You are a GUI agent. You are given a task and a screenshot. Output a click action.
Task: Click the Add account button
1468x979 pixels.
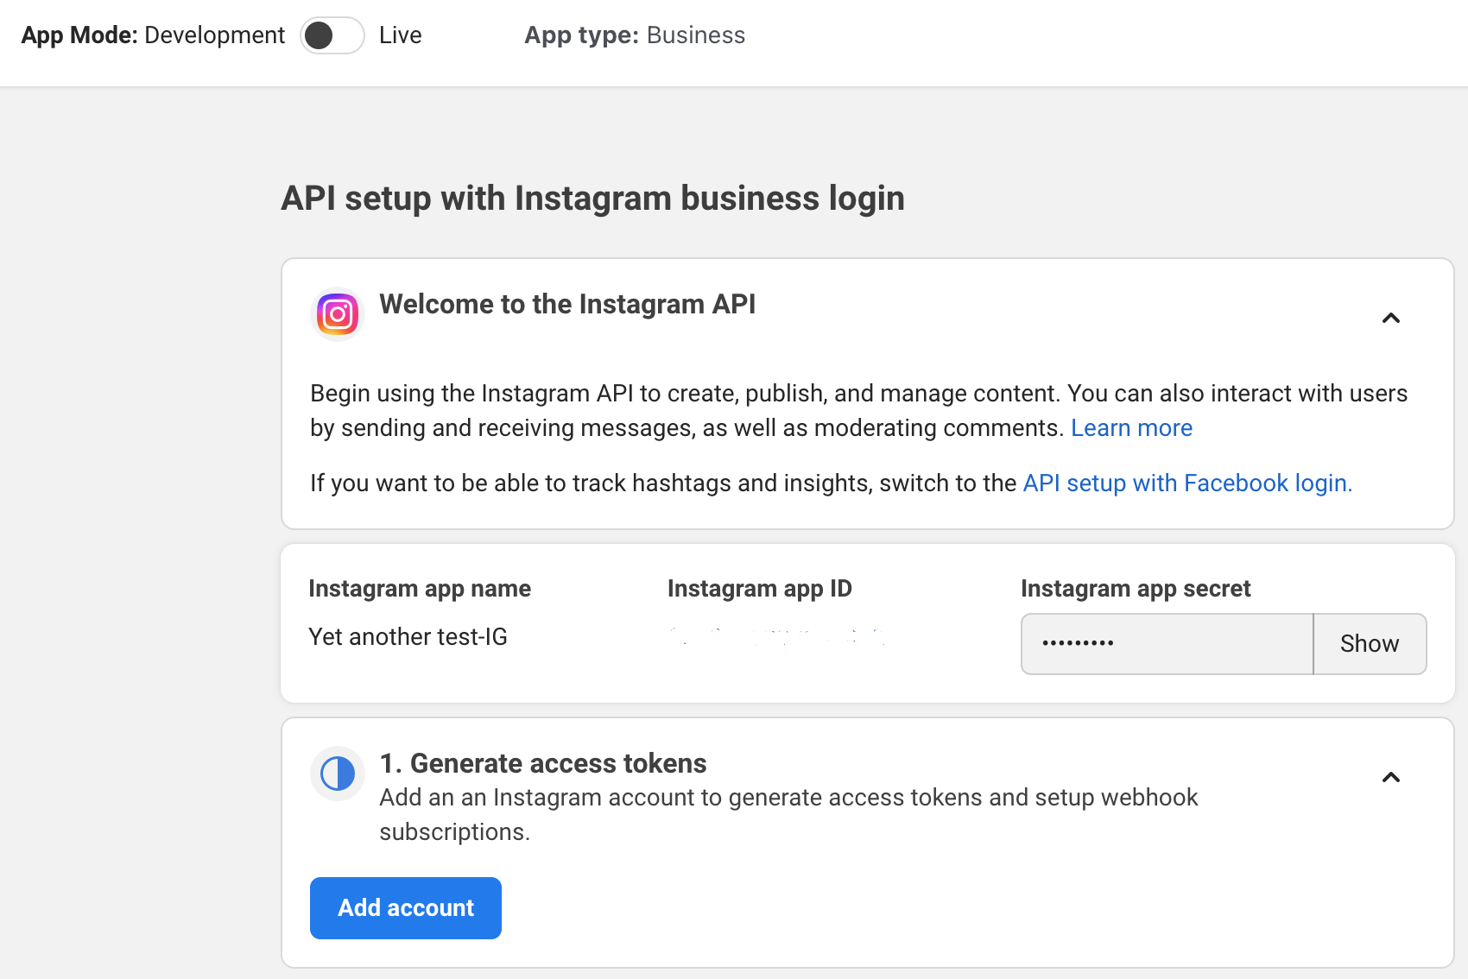coord(405,907)
